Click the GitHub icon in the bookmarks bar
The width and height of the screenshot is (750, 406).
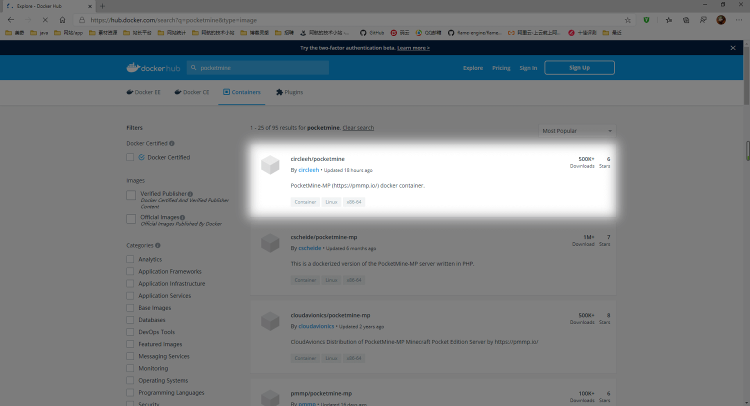tap(362, 33)
